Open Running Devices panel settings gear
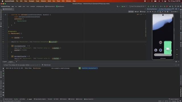 click(x=176, y=9)
